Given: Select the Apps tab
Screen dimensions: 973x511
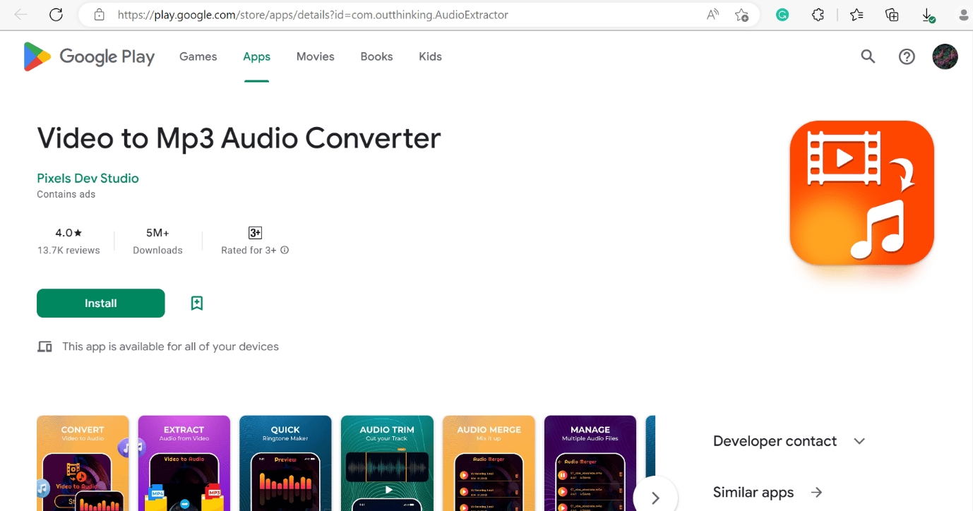Looking at the screenshot, I should pyautogui.click(x=257, y=56).
